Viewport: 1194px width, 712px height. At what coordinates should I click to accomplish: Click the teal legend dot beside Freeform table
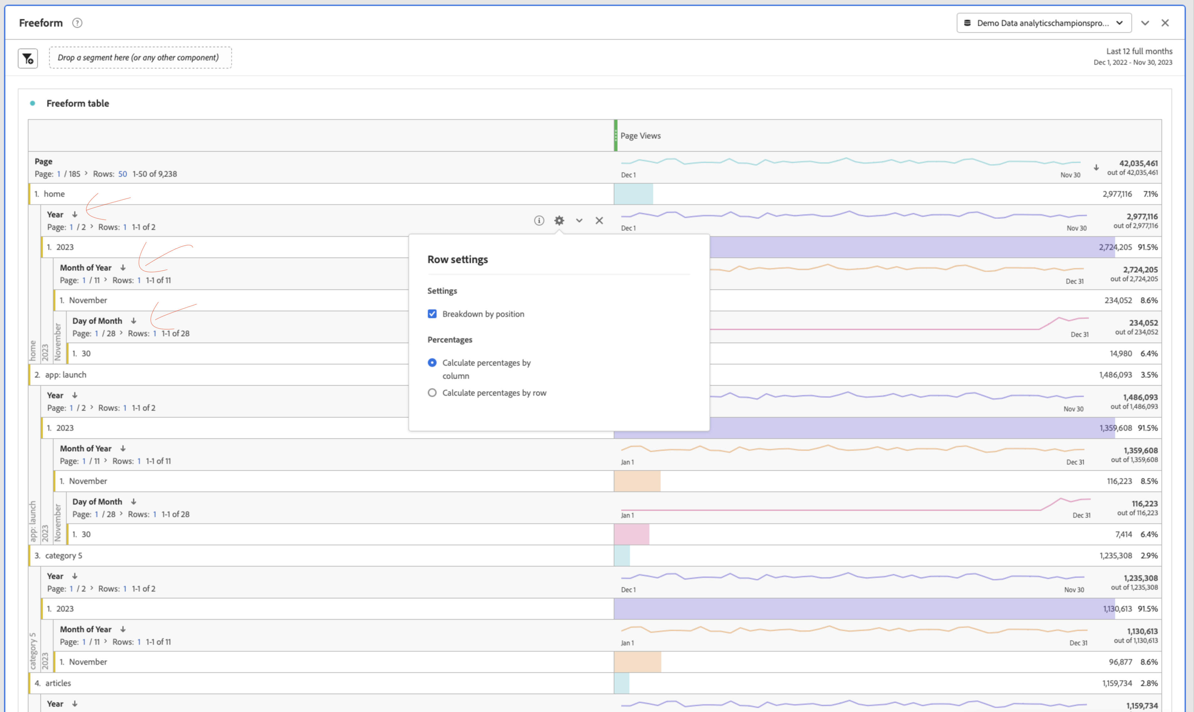click(32, 103)
